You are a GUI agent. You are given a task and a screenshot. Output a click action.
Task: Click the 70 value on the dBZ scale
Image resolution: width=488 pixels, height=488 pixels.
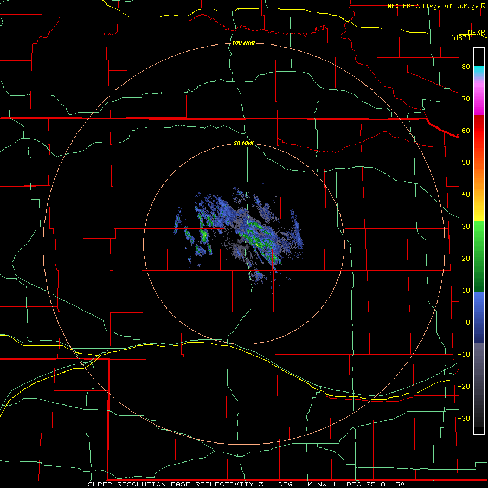click(466, 98)
